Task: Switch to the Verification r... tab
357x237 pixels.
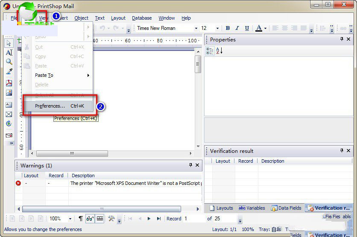Action: point(328,208)
